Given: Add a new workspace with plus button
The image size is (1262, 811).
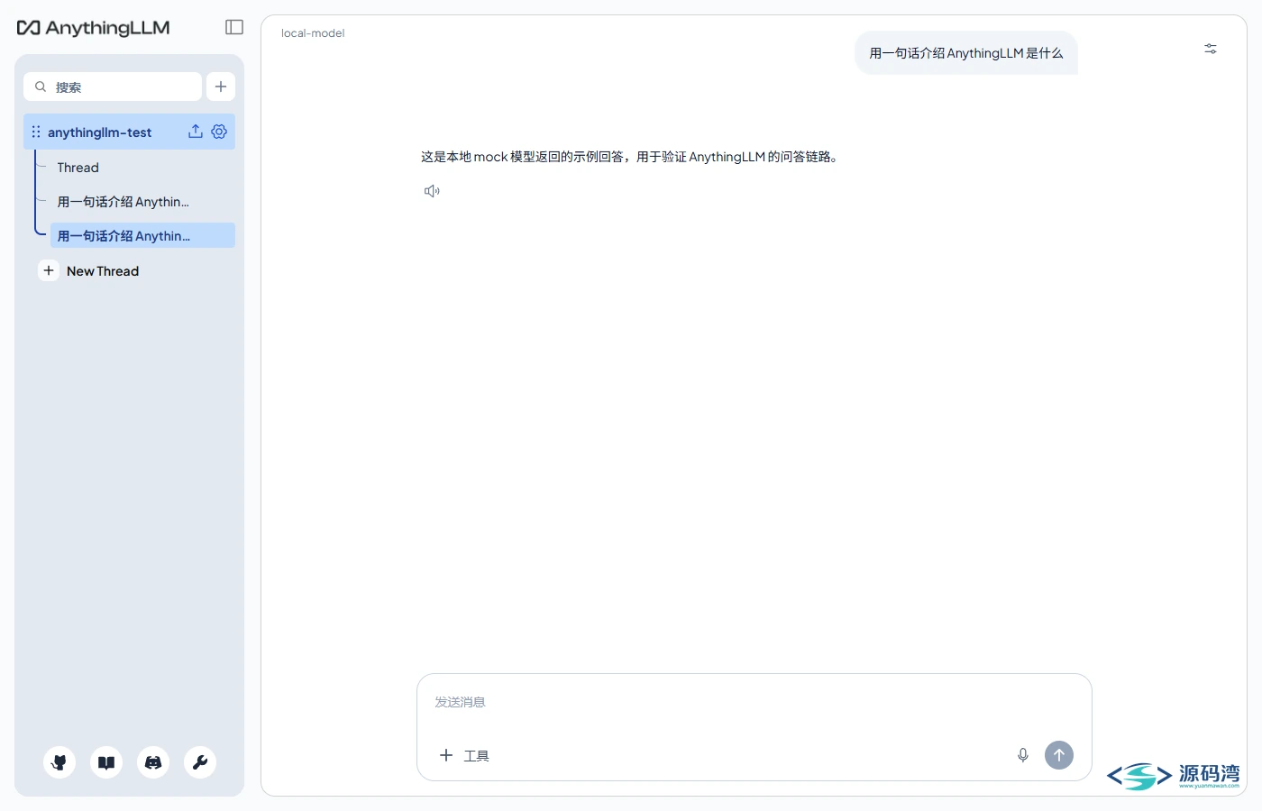Looking at the screenshot, I should [221, 87].
